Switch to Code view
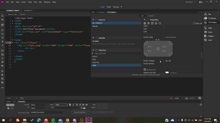220x123 pixels. 102,7
